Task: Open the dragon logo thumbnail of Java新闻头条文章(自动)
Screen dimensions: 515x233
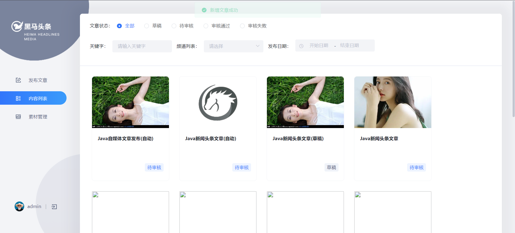Action: (x=218, y=102)
